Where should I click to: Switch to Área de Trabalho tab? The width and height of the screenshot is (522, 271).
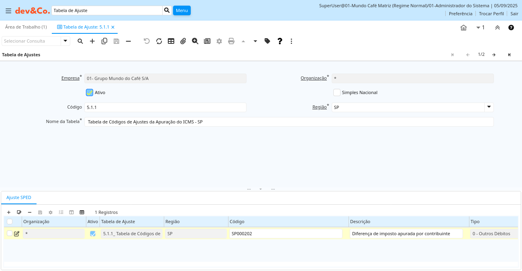coord(26,27)
